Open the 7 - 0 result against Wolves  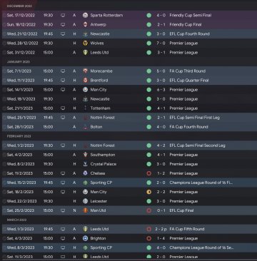[x=161, y=43]
